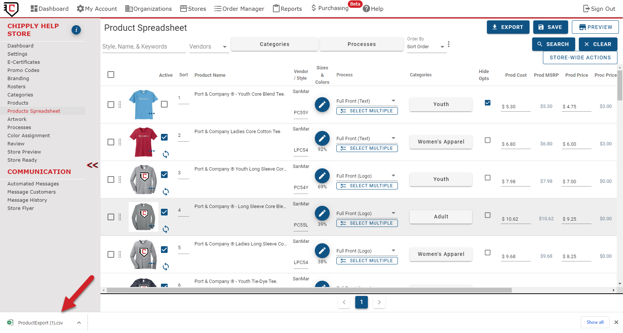Grab drag handle for Youth Core Blend Tee
This screenshot has width=623, height=333.
pos(120,105)
